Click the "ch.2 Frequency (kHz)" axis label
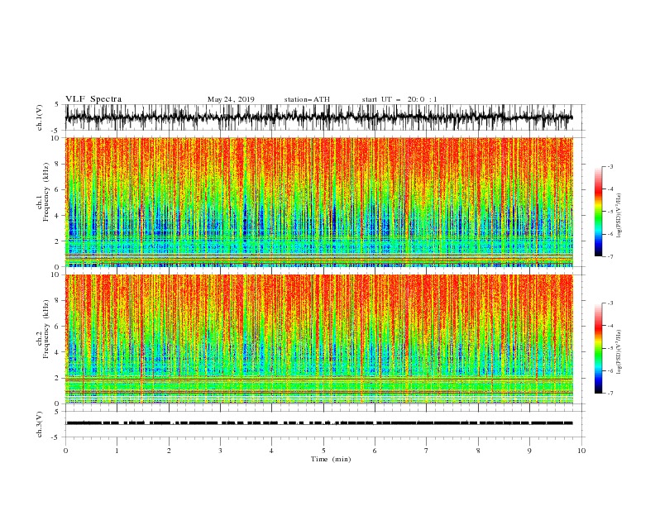The height and width of the screenshot is (506, 655). pos(43,329)
